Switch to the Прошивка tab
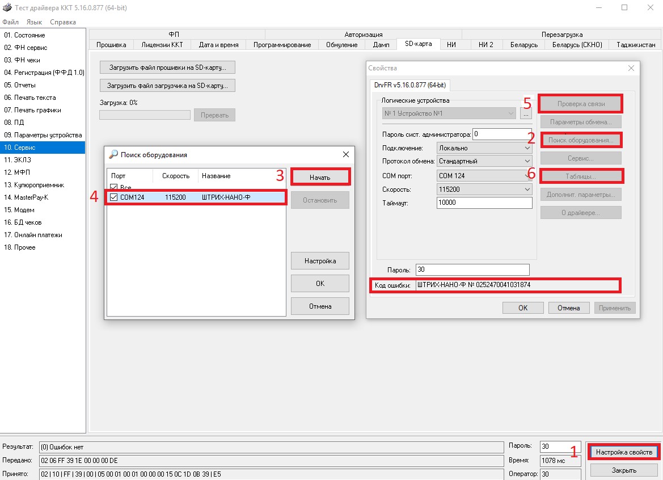Screen dimensions: 663x480 (x=111, y=45)
